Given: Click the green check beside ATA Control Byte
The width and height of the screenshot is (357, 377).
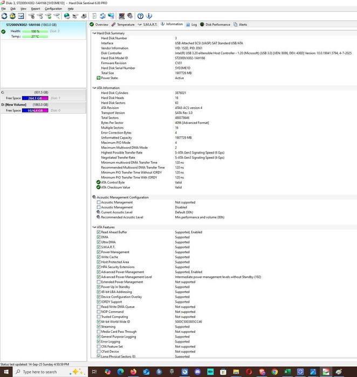Looking at the screenshot, I should 98,182.
